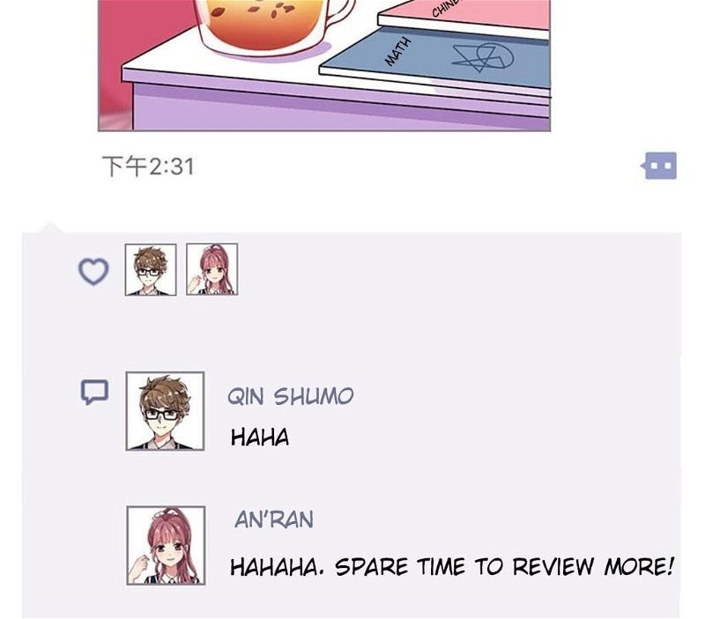Click the speech bubble comment icon
The image size is (705, 619).
[x=94, y=392]
